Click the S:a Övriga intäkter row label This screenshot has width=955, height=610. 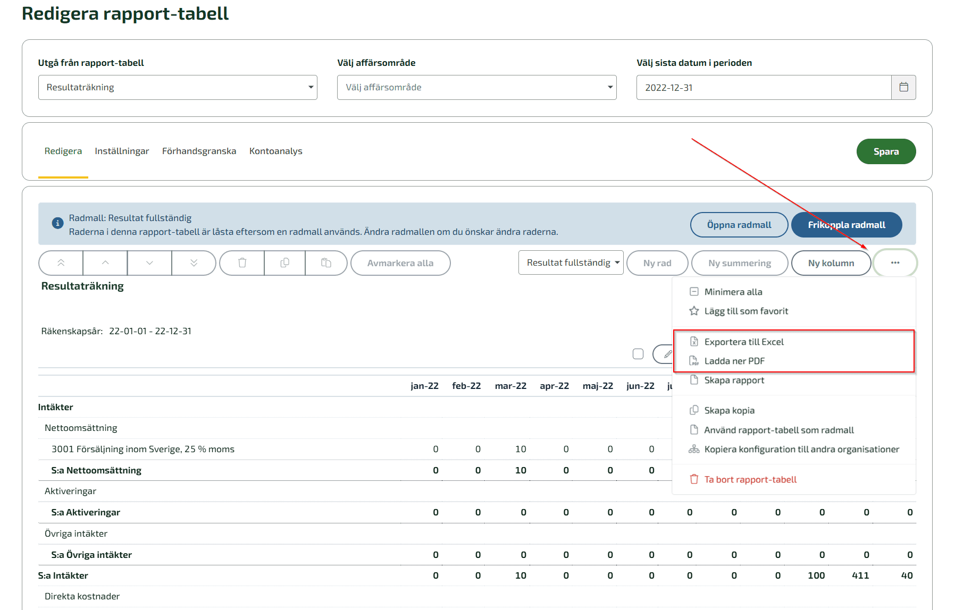point(91,555)
